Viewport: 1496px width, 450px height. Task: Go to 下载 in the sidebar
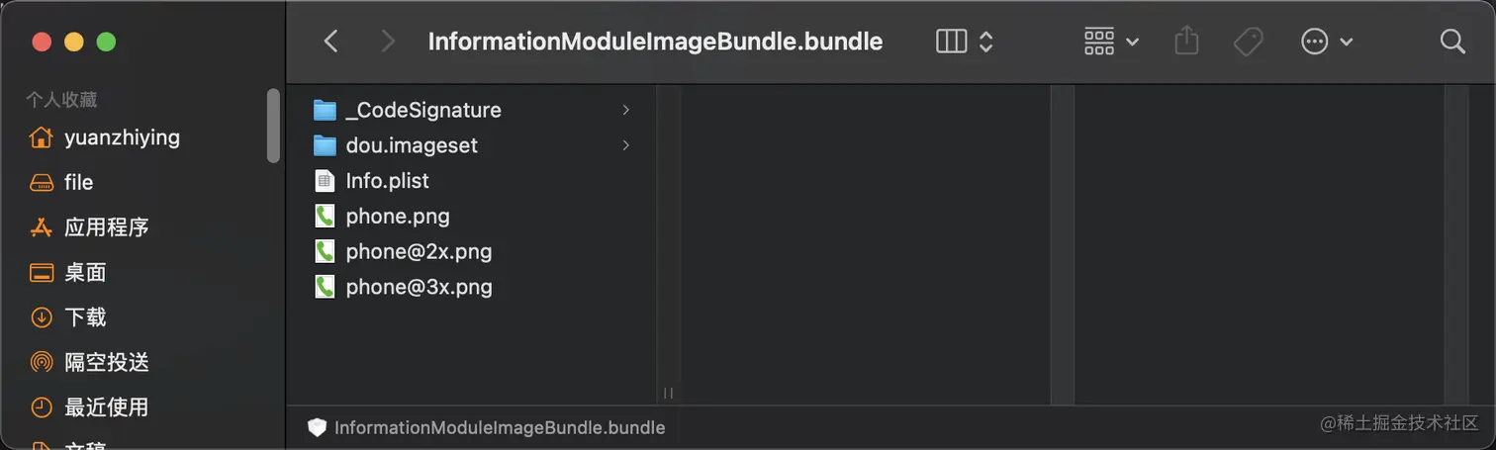pos(68,317)
